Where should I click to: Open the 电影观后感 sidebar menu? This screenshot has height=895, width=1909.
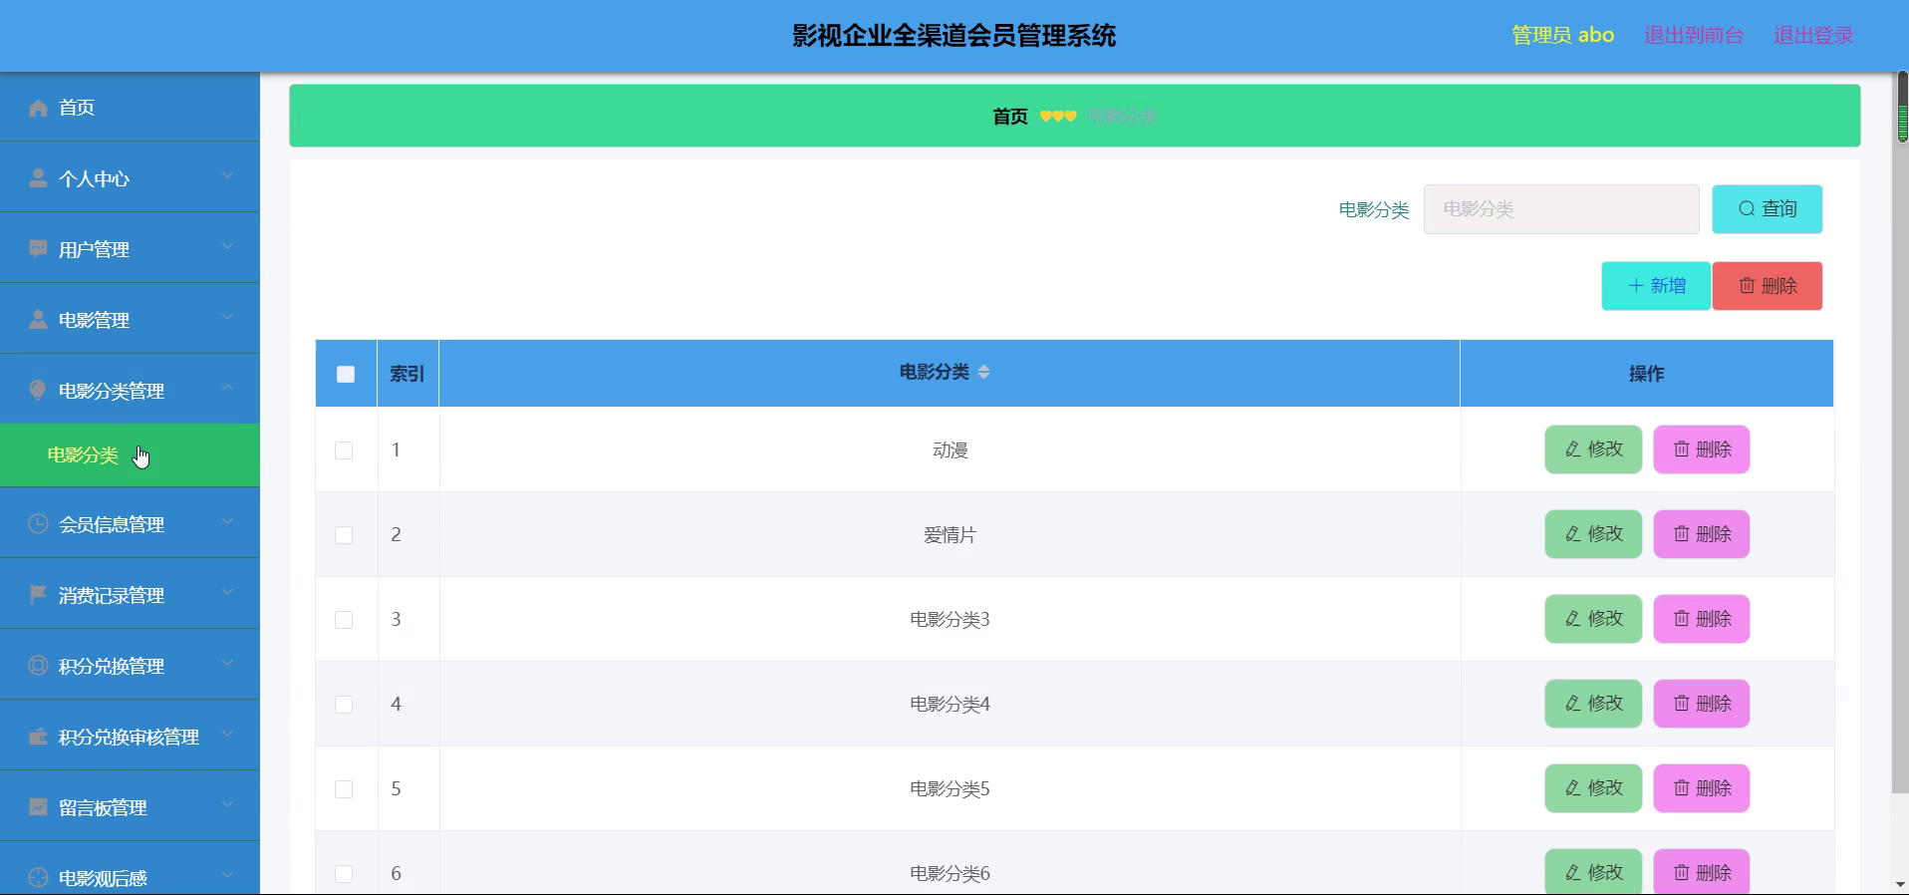[x=130, y=868]
